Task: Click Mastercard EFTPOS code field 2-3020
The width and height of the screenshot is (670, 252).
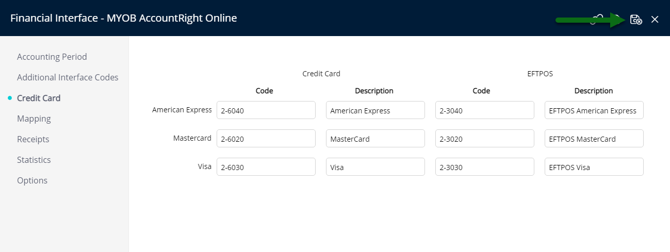Action: tap(485, 139)
